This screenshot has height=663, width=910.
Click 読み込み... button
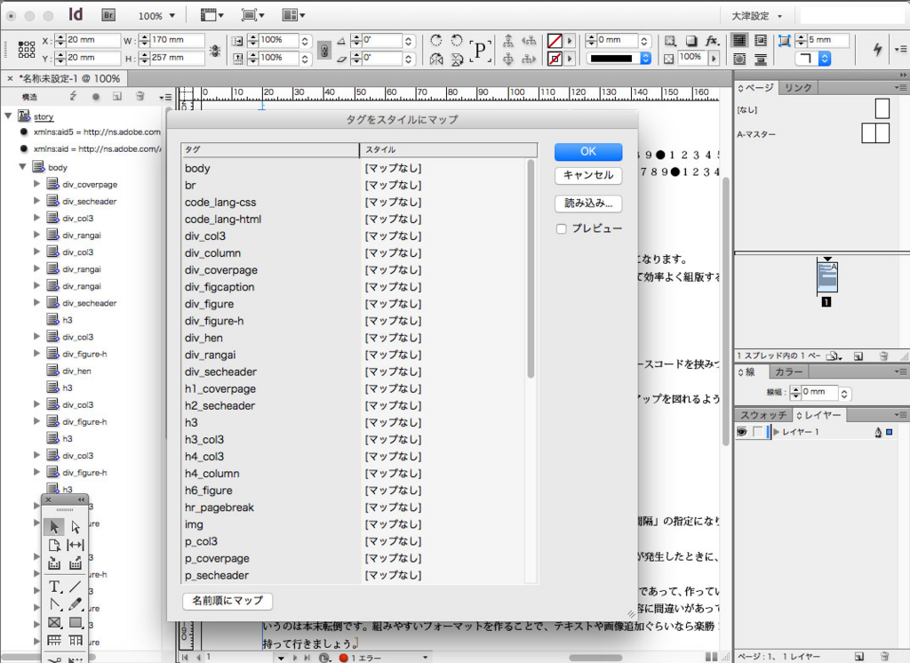click(588, 204)
